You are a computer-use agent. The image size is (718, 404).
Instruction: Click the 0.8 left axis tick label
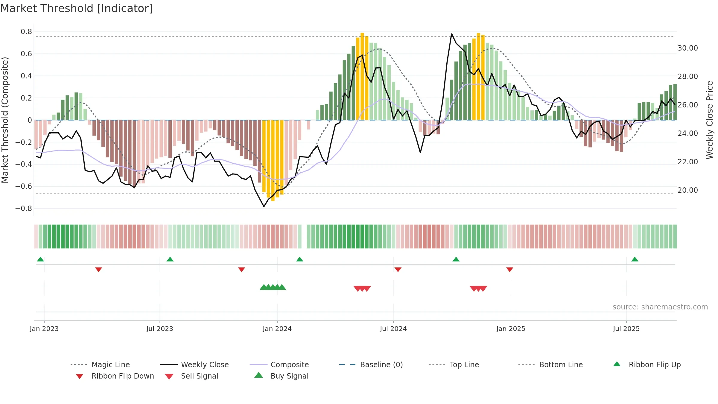pos(26,32)
